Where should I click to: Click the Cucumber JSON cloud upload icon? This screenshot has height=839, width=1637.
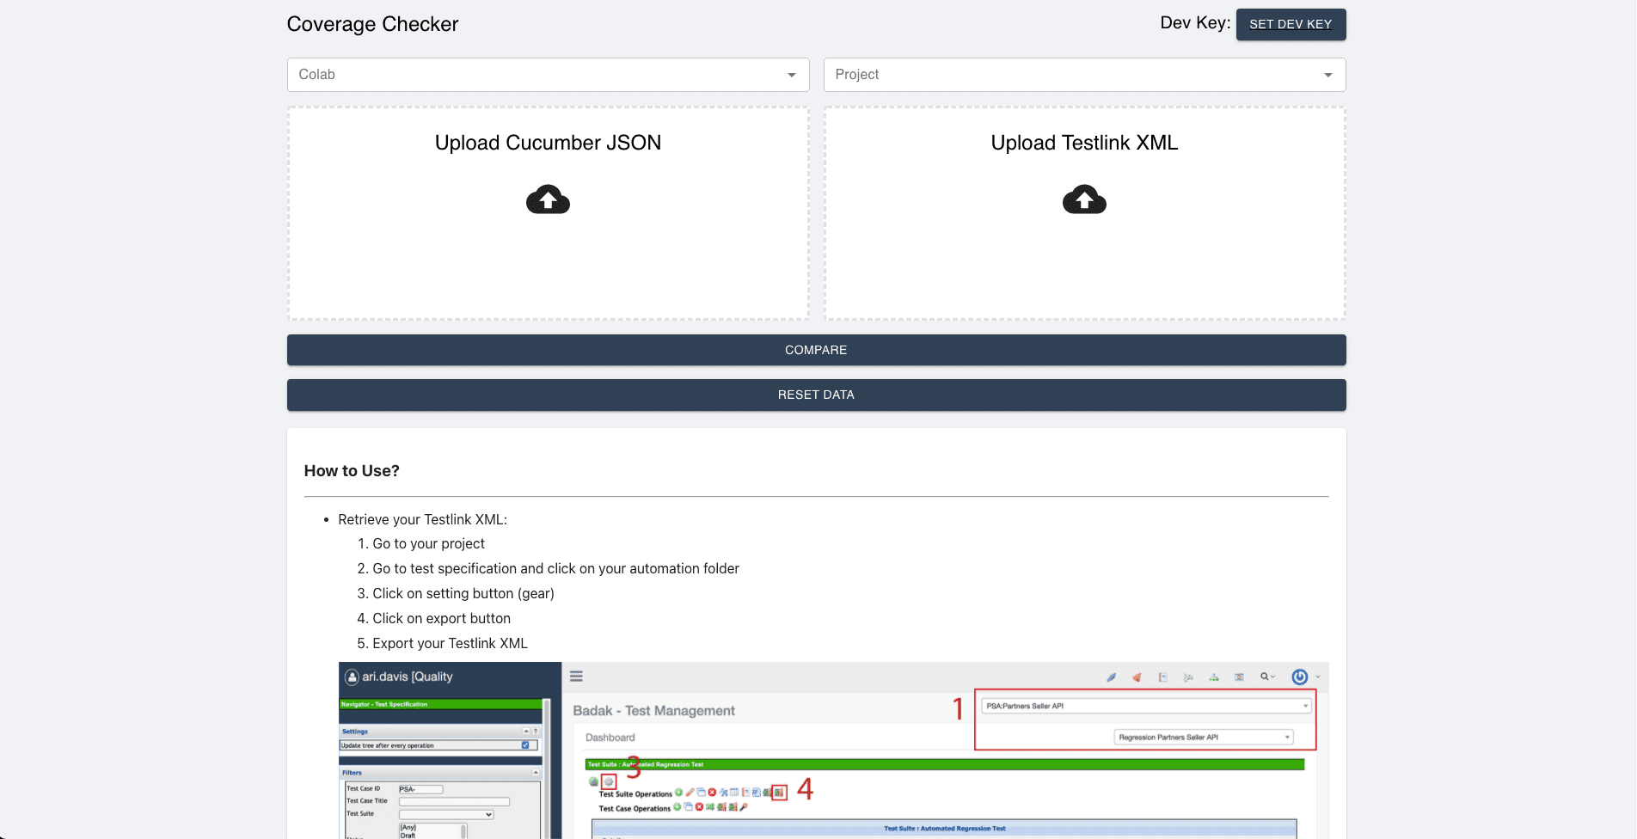(x=548, y=199)
